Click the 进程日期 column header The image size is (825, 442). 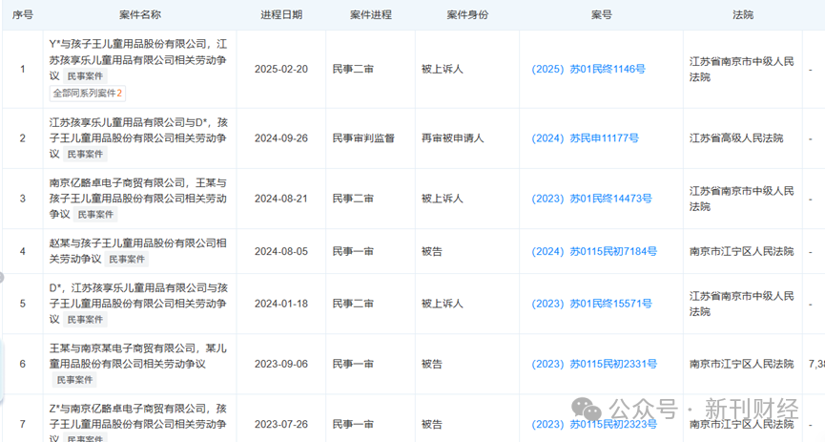tap(280, 14)
